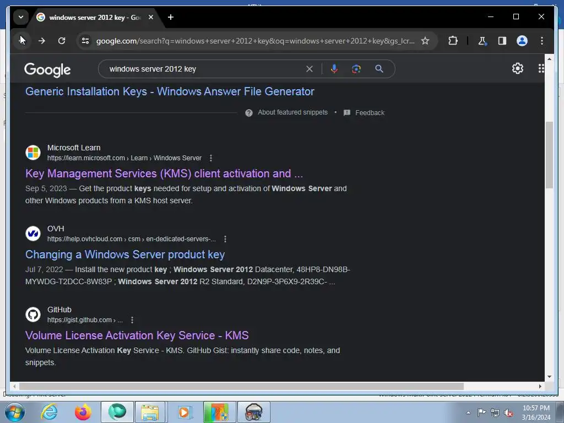This screenshot has height=423, width=564.
Task: Click the gist.github.com breadcrumb URL
Action: coord(85,320)
